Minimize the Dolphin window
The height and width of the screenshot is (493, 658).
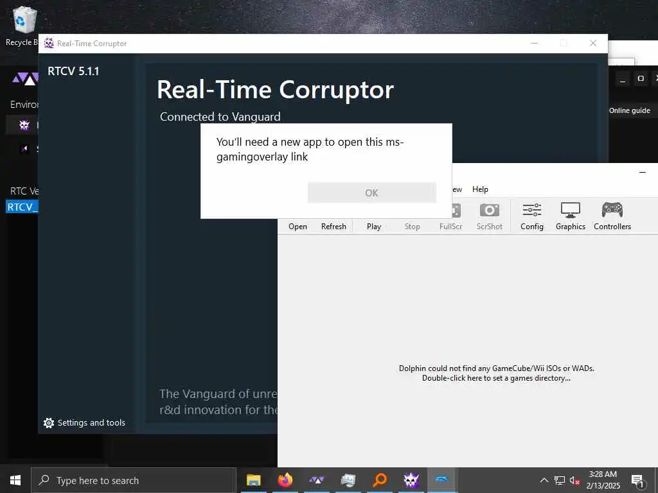click(643, 172)
